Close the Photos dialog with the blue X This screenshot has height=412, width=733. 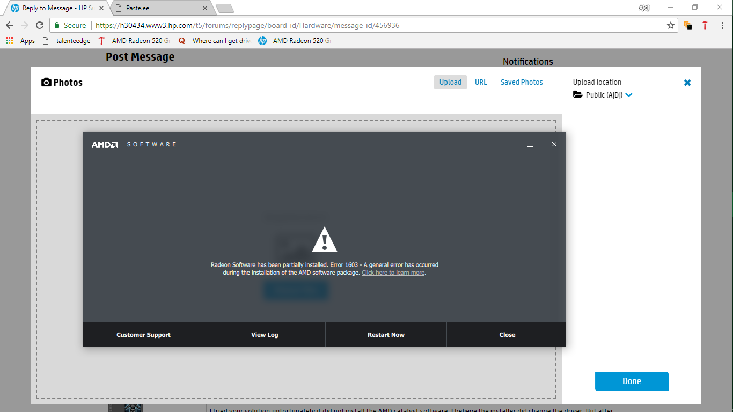[687, 83]
